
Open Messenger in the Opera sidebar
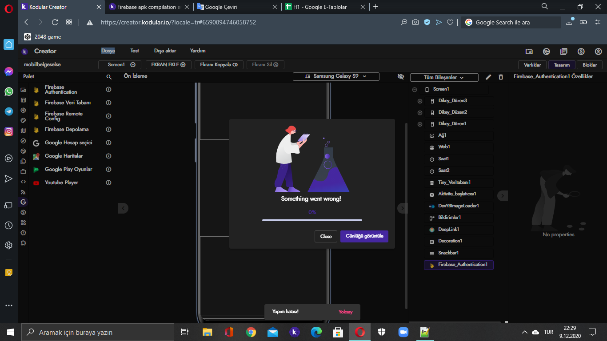[x=9, y=71]
